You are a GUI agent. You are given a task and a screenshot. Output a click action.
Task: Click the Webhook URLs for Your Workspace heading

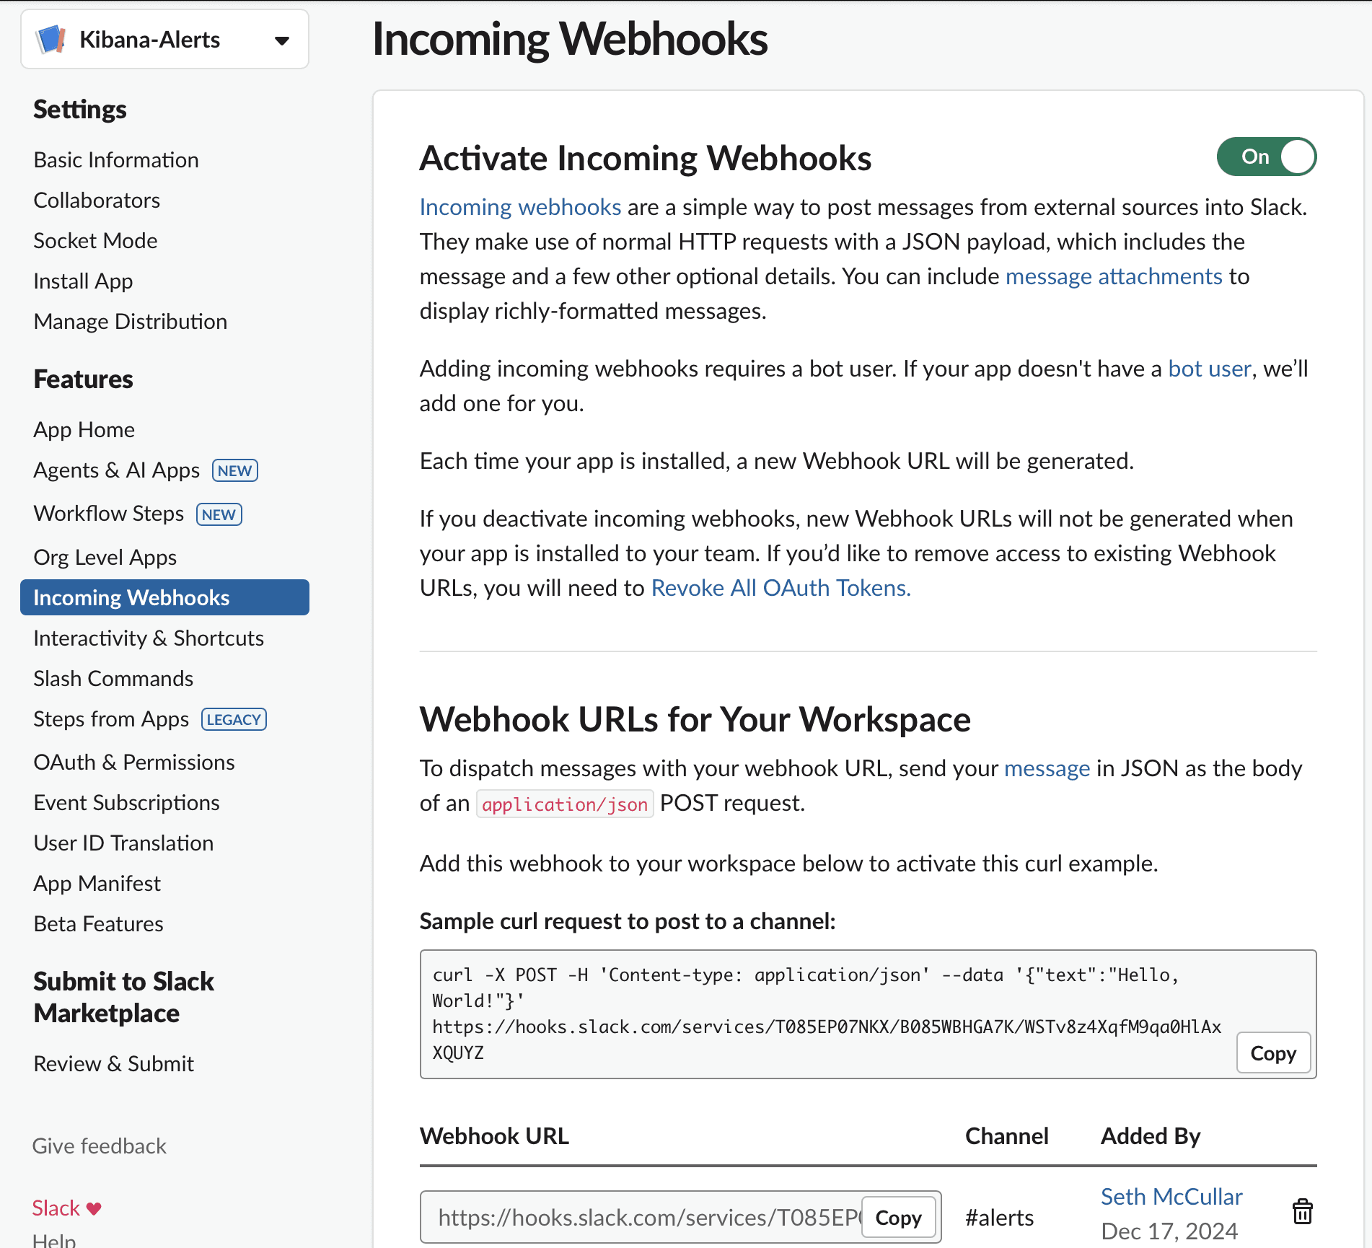tap(695, 720)
